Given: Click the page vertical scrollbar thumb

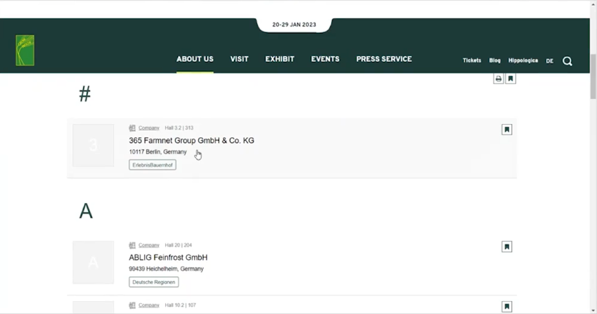Looking at the screenshot, I should click(x=593, y=76).
